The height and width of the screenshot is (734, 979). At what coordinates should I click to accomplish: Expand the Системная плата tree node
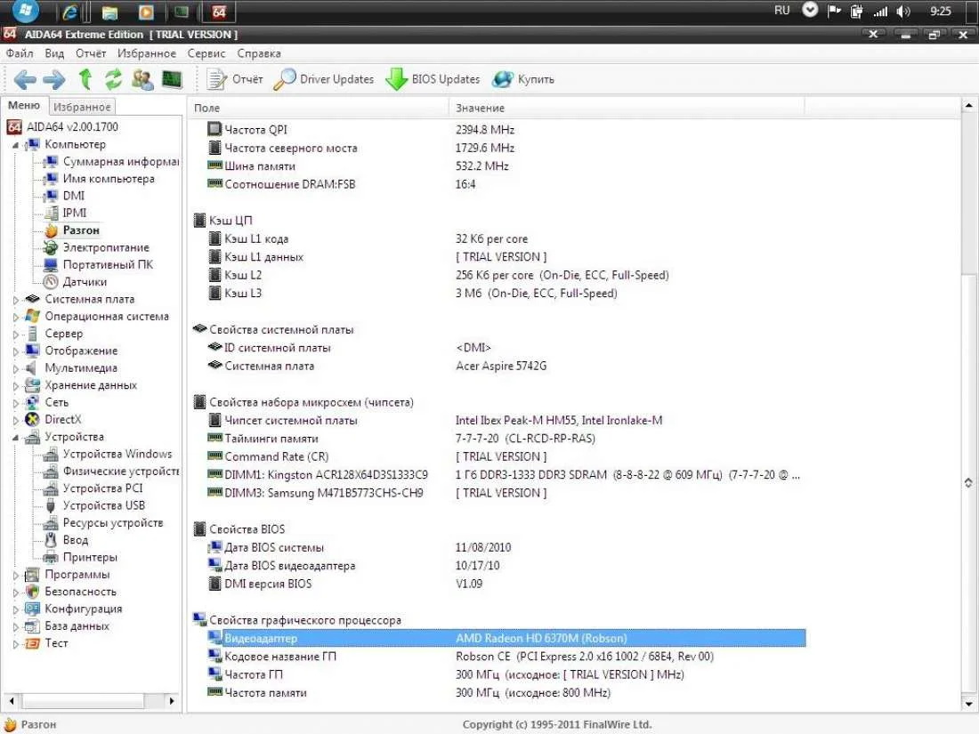pyautogui.click(x=16, y=300)
